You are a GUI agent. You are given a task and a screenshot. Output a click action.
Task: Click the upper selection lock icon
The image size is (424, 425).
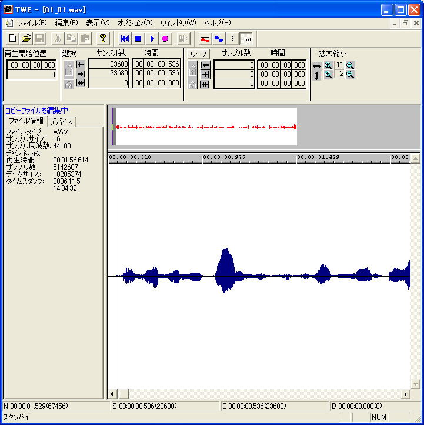pos(69,70)
